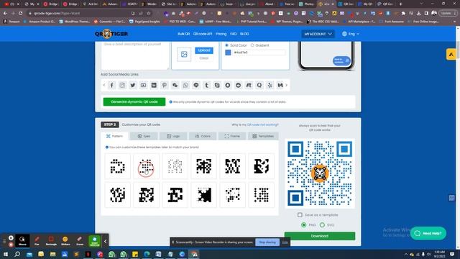
Task: Add a Skype social media link
Action: 217,85
